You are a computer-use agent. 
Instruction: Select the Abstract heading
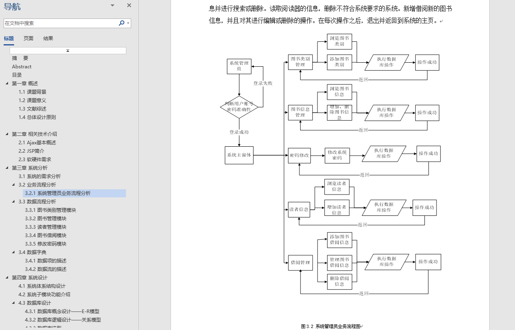[21, 66]
